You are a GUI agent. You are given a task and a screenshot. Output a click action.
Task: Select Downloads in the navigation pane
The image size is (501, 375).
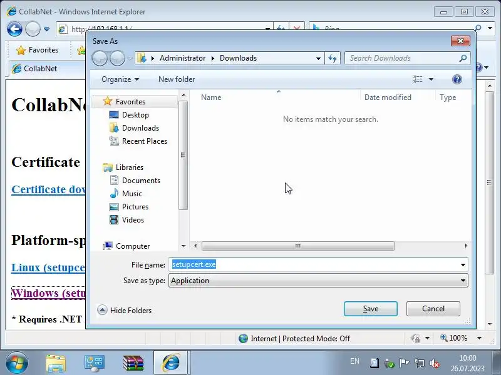click(x=140, y=128)
